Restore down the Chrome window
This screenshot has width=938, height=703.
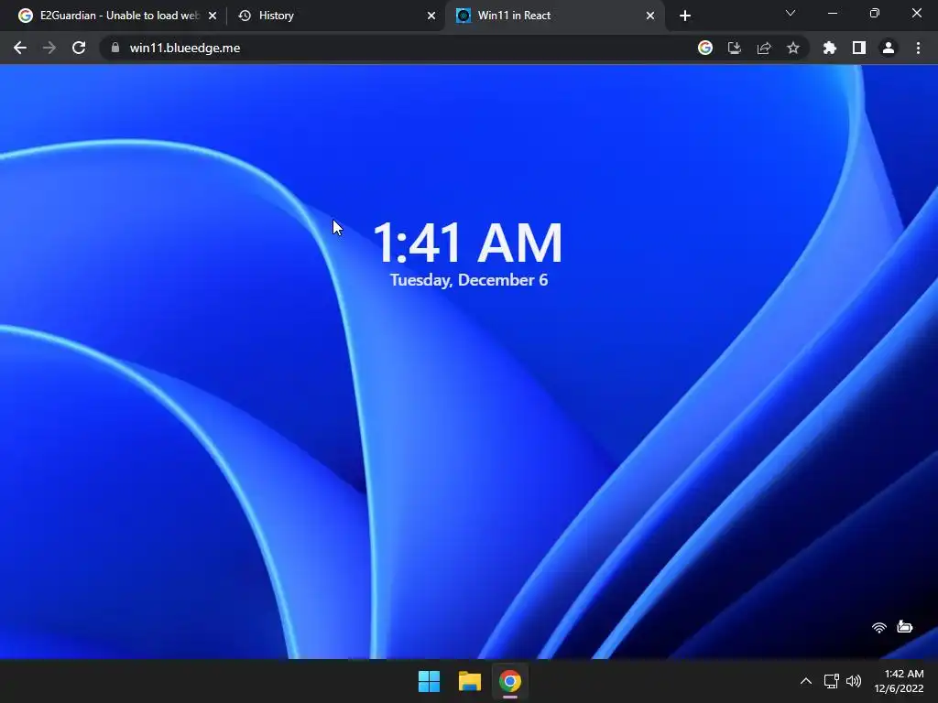coord(874,13)
